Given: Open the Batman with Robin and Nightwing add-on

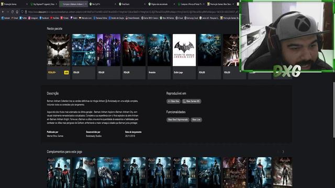Looking at the screenshot, I should coord(58,173).
